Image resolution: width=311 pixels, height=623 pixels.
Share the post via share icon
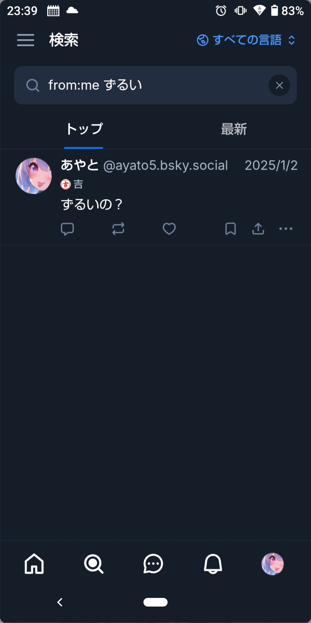[258, 229]
